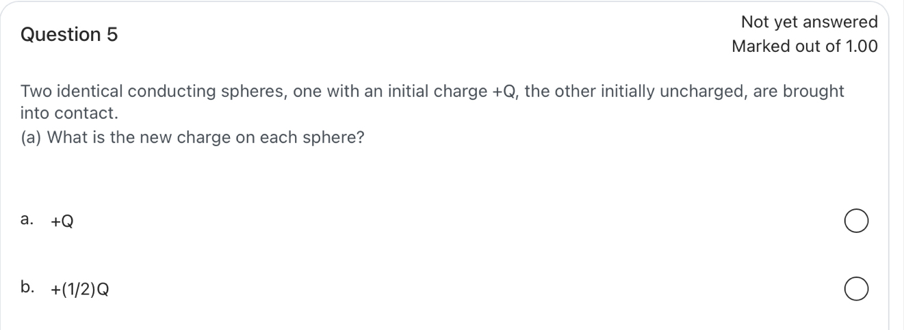Click the option letter 'b.'
The height and width of the screenshot is (330, 904).
tap(28, 287)
